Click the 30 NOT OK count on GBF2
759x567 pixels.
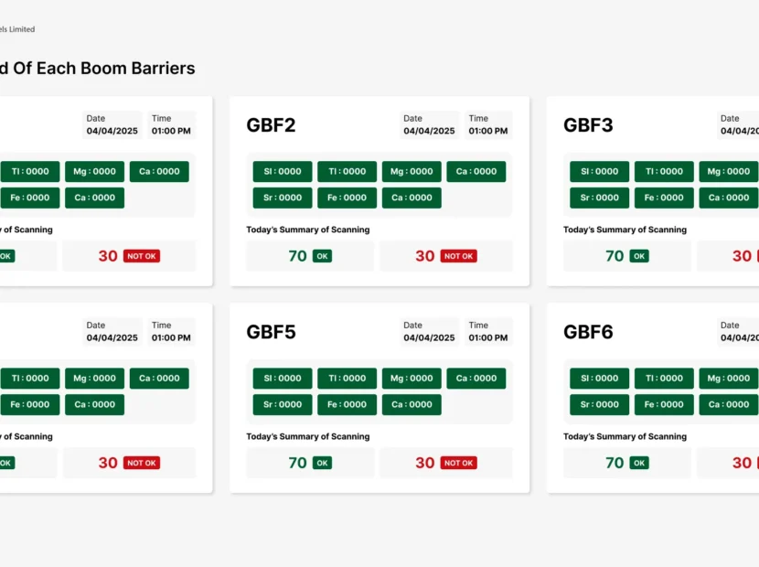425,256
